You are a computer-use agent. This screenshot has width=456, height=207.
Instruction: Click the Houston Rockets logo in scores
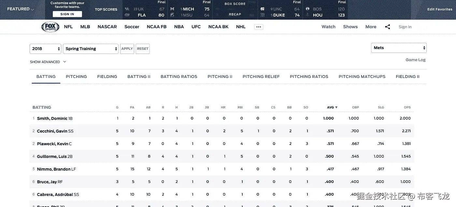(307, 15)
